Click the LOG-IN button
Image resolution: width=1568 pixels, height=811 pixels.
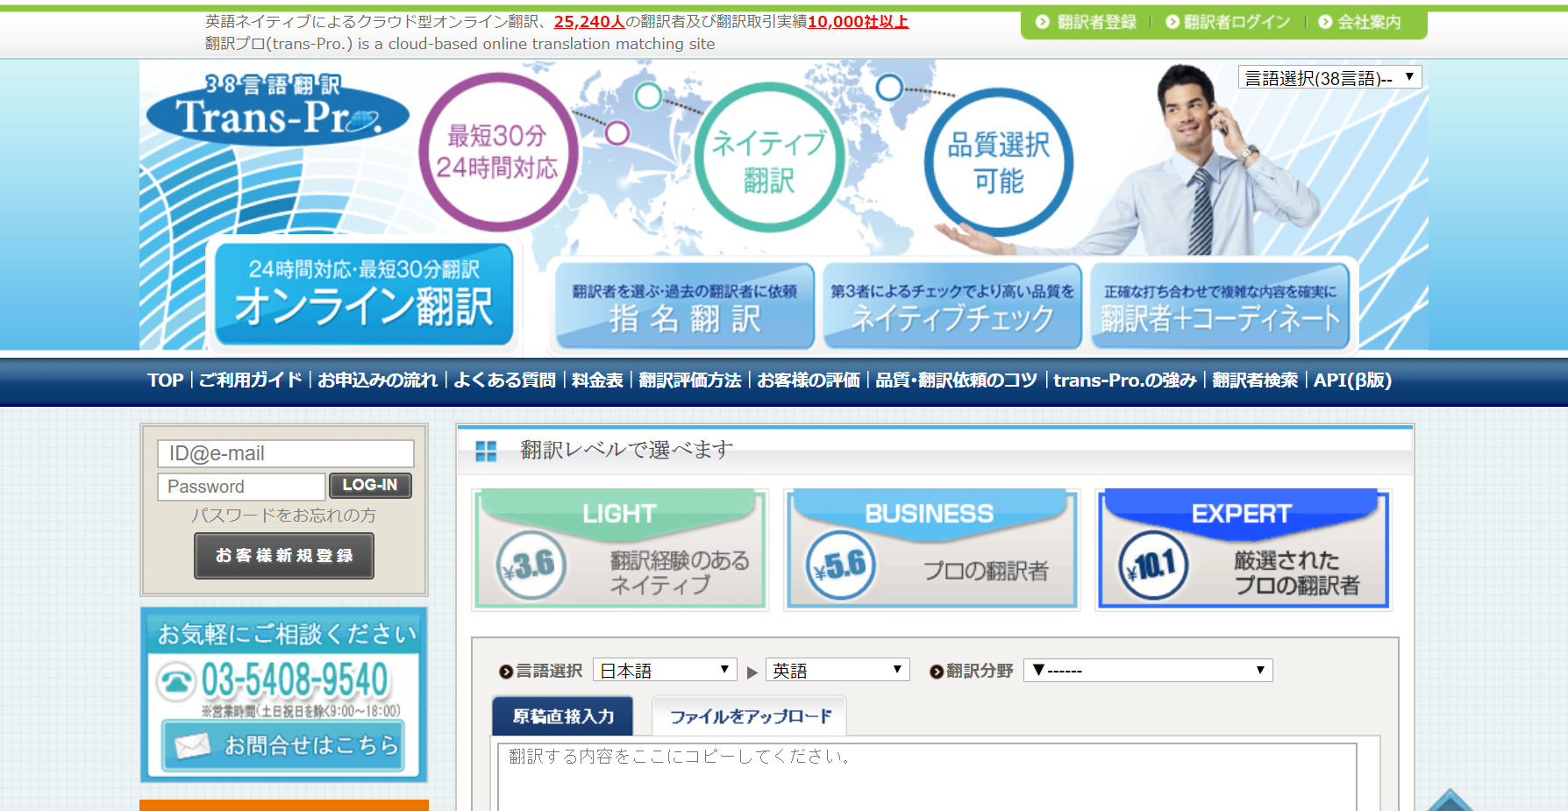click(x=370, y=485)
